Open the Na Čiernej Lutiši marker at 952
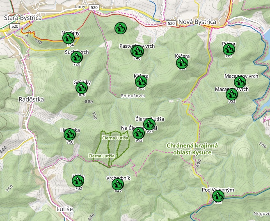 tap(139, 133)
